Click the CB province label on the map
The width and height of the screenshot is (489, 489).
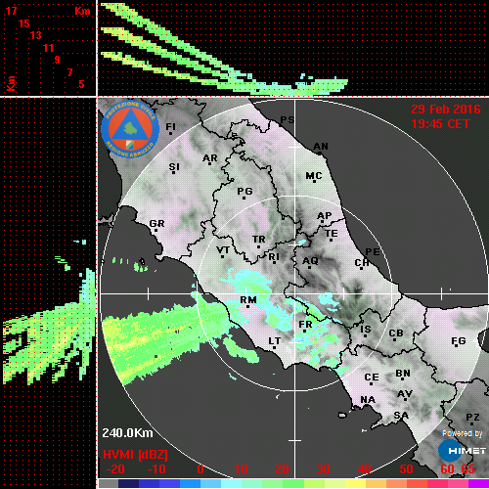click(396, 333)
